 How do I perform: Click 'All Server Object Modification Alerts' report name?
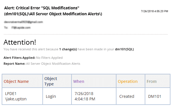[53, 64]
